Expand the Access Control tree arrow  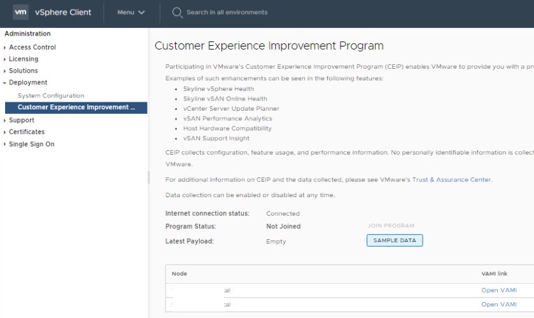click(x=5, y=48)
